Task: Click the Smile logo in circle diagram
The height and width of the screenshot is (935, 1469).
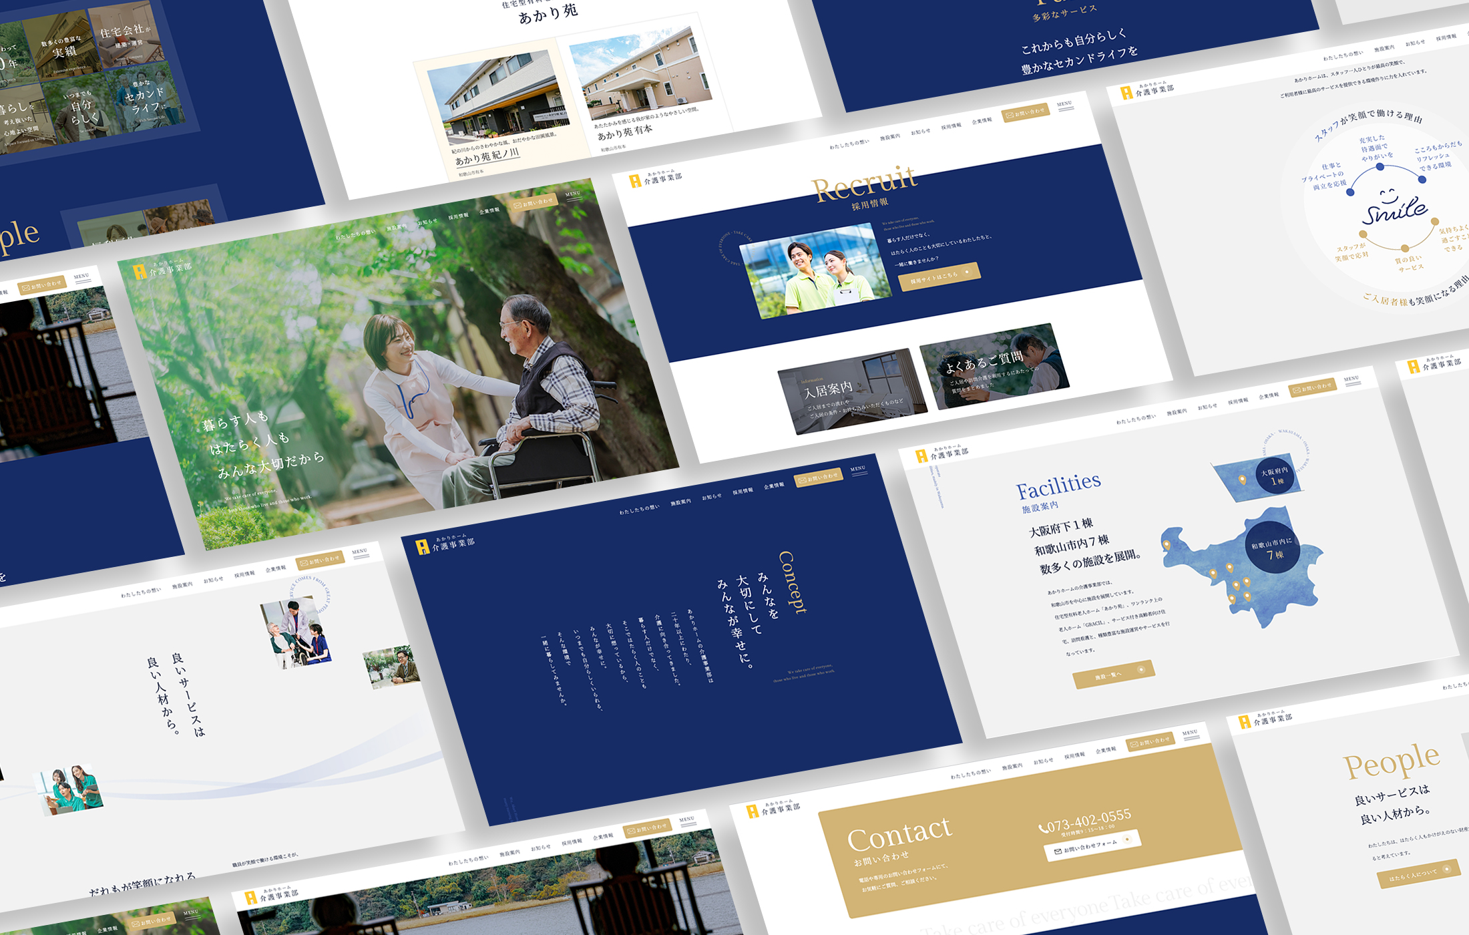Action: pyautogui.click(x=1395, y=210)
